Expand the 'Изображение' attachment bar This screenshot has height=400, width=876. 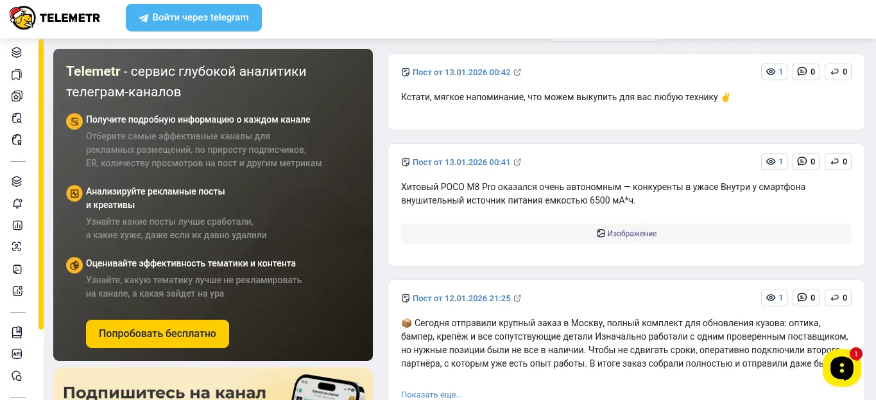click(626, 234)
